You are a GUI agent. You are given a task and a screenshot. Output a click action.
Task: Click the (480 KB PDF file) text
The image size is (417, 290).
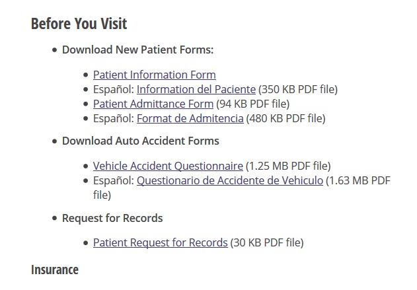click(x=285, y=118)
